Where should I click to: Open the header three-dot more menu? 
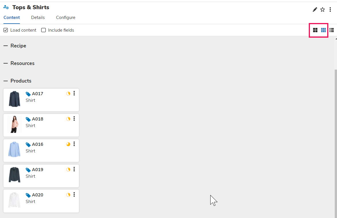coord(330,9)
